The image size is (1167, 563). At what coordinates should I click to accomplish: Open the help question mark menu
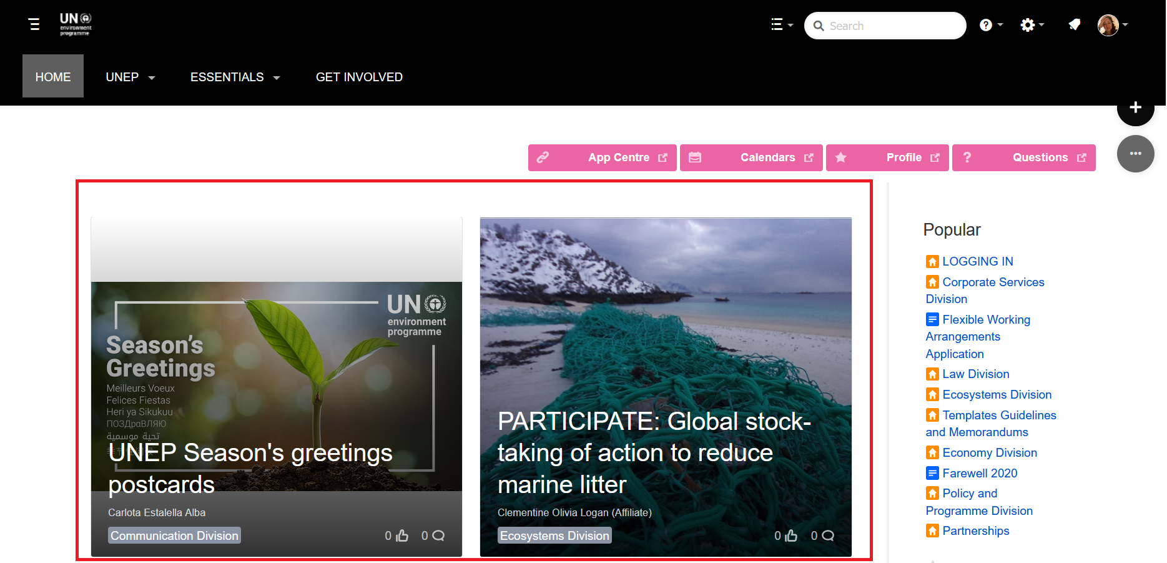(991, 25)
